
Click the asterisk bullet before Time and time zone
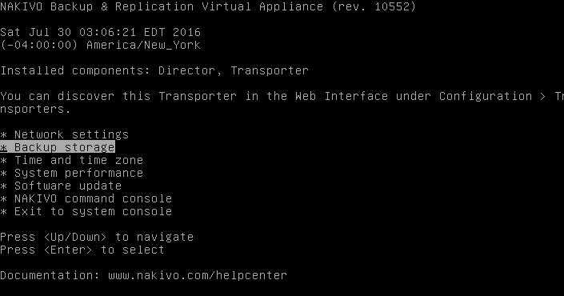point(3,161)
